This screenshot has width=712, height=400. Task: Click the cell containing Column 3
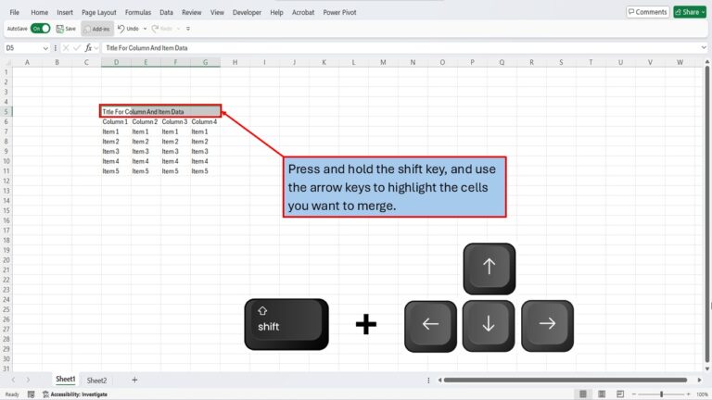click(175, 121)
